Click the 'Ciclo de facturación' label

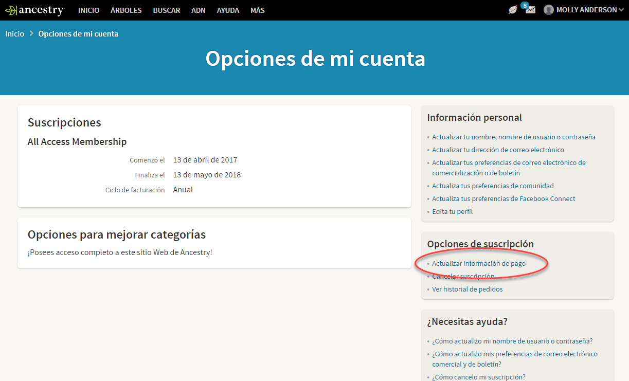pyautogui.click(x=135, y=190)
